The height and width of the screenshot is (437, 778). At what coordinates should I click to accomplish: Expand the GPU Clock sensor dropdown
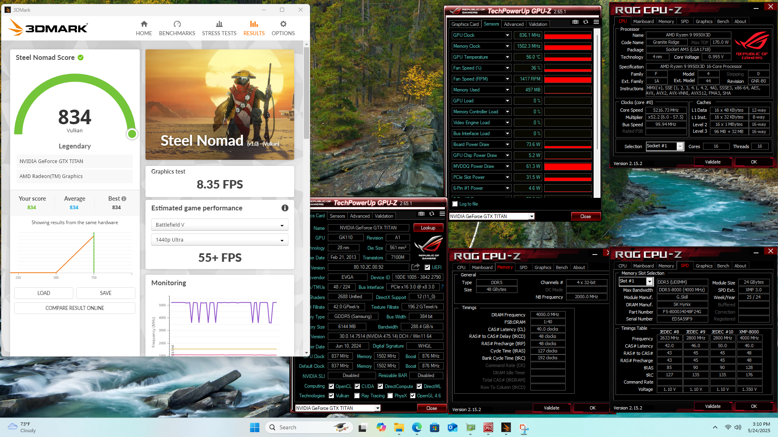click(x=507, y=35)
